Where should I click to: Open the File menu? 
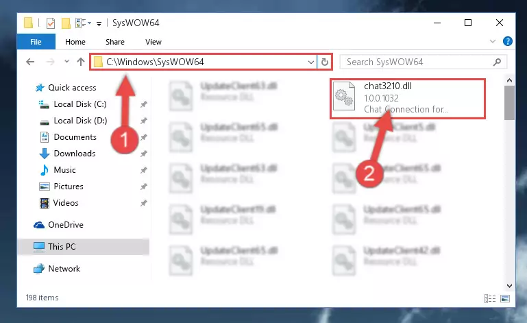coord(36,42)
